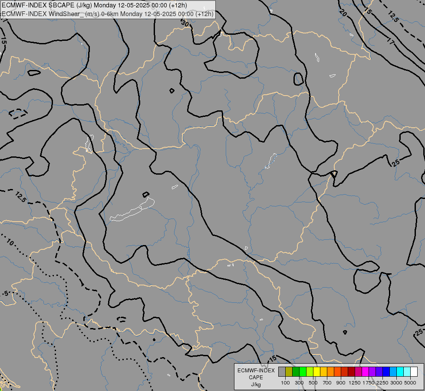Click the '15' contour label beside the legend
The width and height of the screenshot is (425, 391).
(x=273, y=358)
